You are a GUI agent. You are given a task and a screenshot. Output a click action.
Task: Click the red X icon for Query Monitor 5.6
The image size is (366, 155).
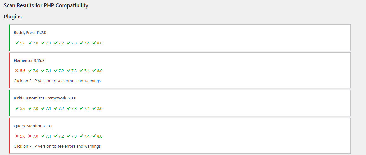[x=17, y=136]
